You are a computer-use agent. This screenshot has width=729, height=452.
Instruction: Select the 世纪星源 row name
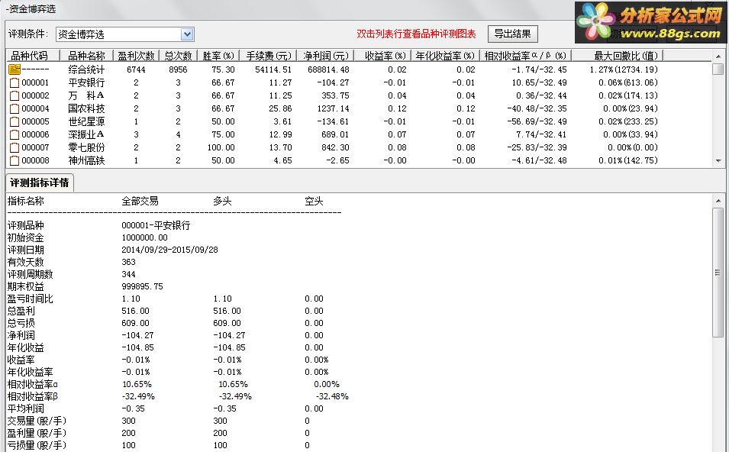[86, 122]
